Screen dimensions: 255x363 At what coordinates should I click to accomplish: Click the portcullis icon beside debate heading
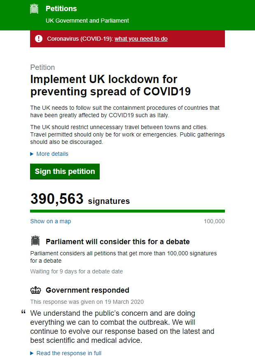coord(35,241)
